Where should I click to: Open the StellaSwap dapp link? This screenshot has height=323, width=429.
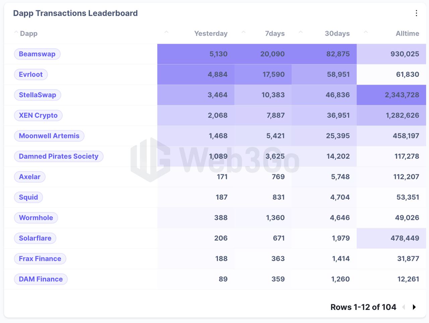point(38,95)
